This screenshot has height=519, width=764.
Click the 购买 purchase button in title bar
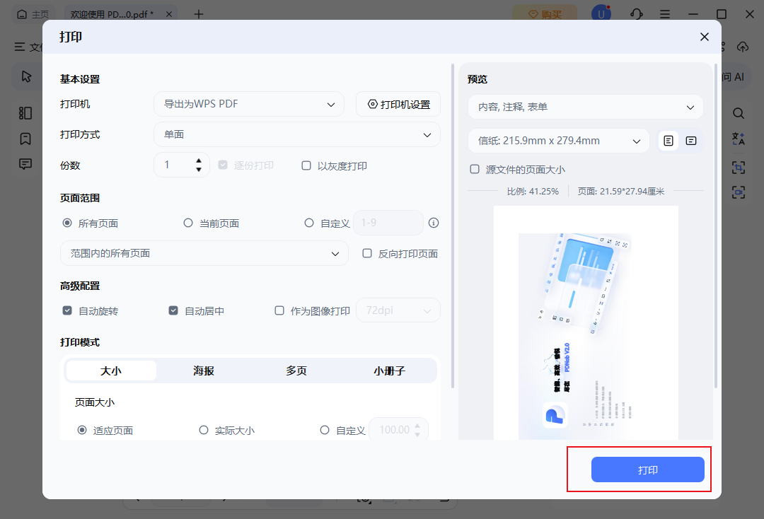(x=545, y=14)
